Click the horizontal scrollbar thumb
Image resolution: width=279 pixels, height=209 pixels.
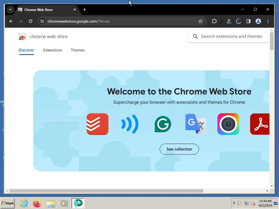tap(106, 191)
